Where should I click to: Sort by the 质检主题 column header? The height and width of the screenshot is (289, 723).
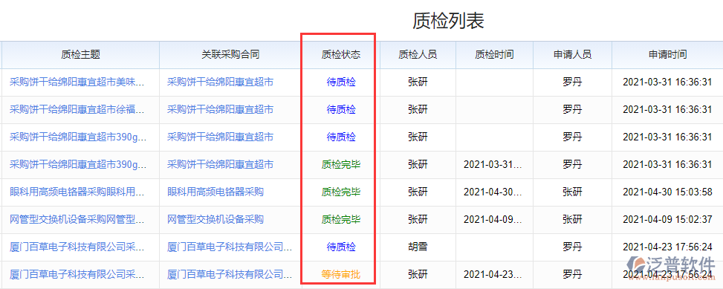(x=80, y=54)
